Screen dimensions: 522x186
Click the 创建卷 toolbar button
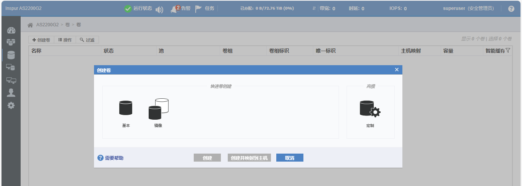pyautogui.click(x=41, y=40)
